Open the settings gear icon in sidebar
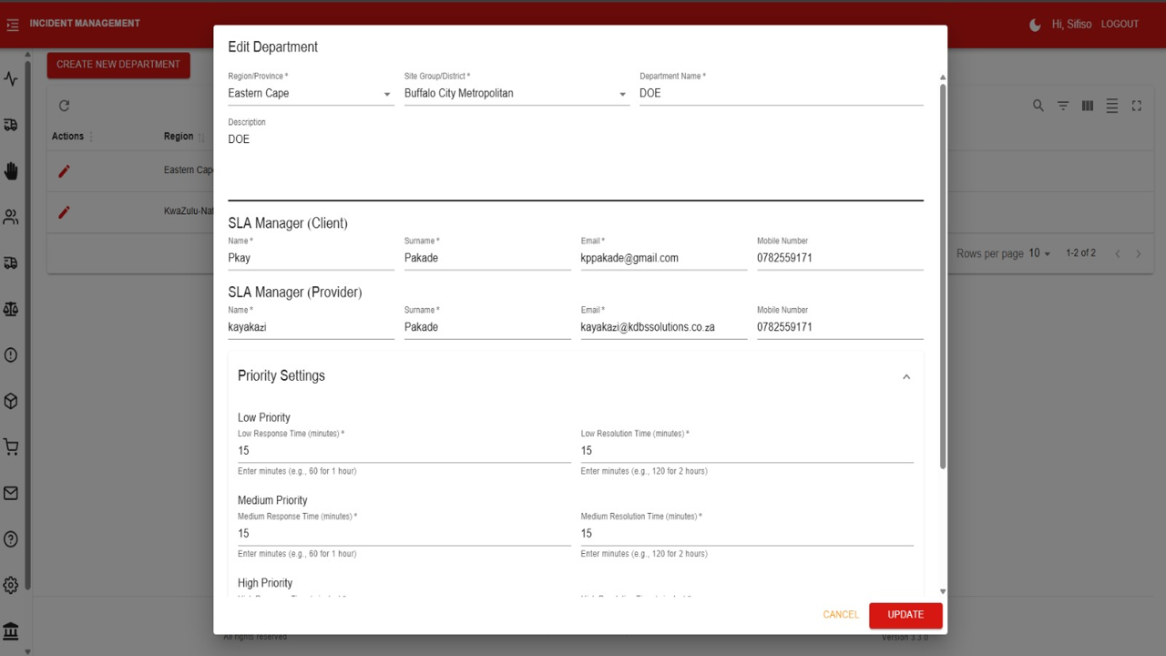This screenshot has height=656, width=1166. [x=11, y=585]
